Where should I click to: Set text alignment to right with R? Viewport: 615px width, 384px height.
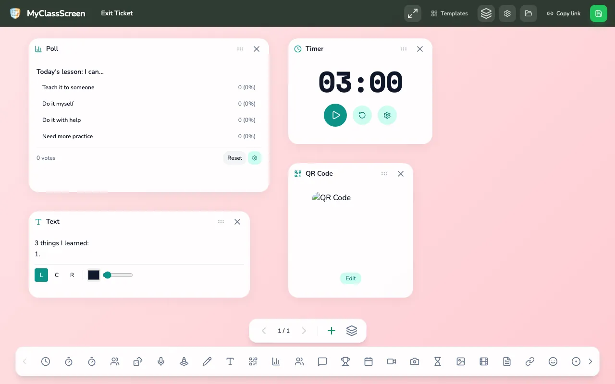click(72, 275)
